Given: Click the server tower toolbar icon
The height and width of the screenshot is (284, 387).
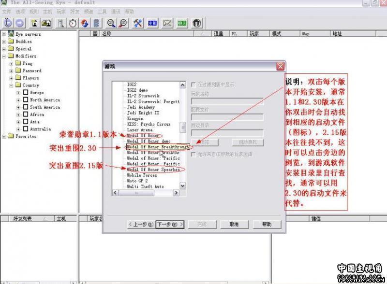Looking at the screenshot, I should 61,23.
